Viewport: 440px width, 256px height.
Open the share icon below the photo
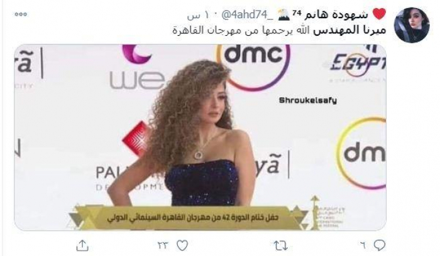coord(82,245)
